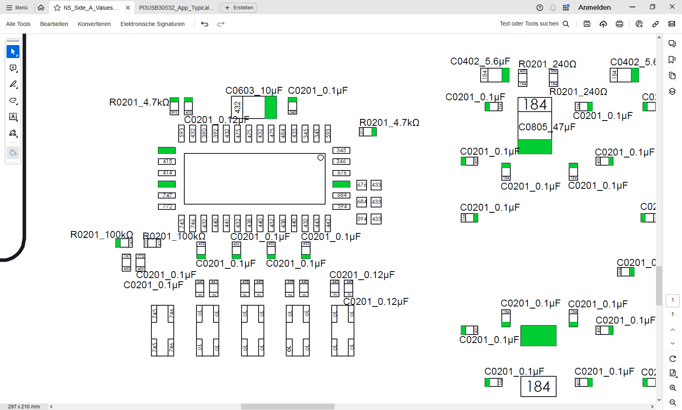
Task: Rotate the page view
Action: coord(673,358)
